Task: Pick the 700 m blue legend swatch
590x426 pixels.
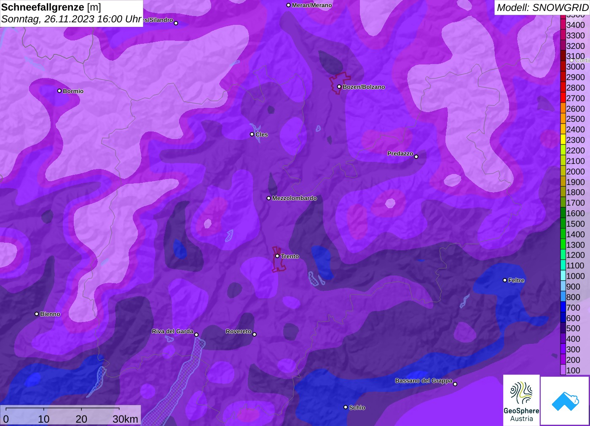Action: click(563, 307)
